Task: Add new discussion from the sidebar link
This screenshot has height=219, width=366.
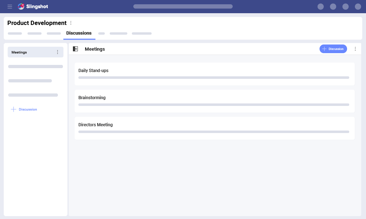Action: pyautogui.click(x=24, y=109)
